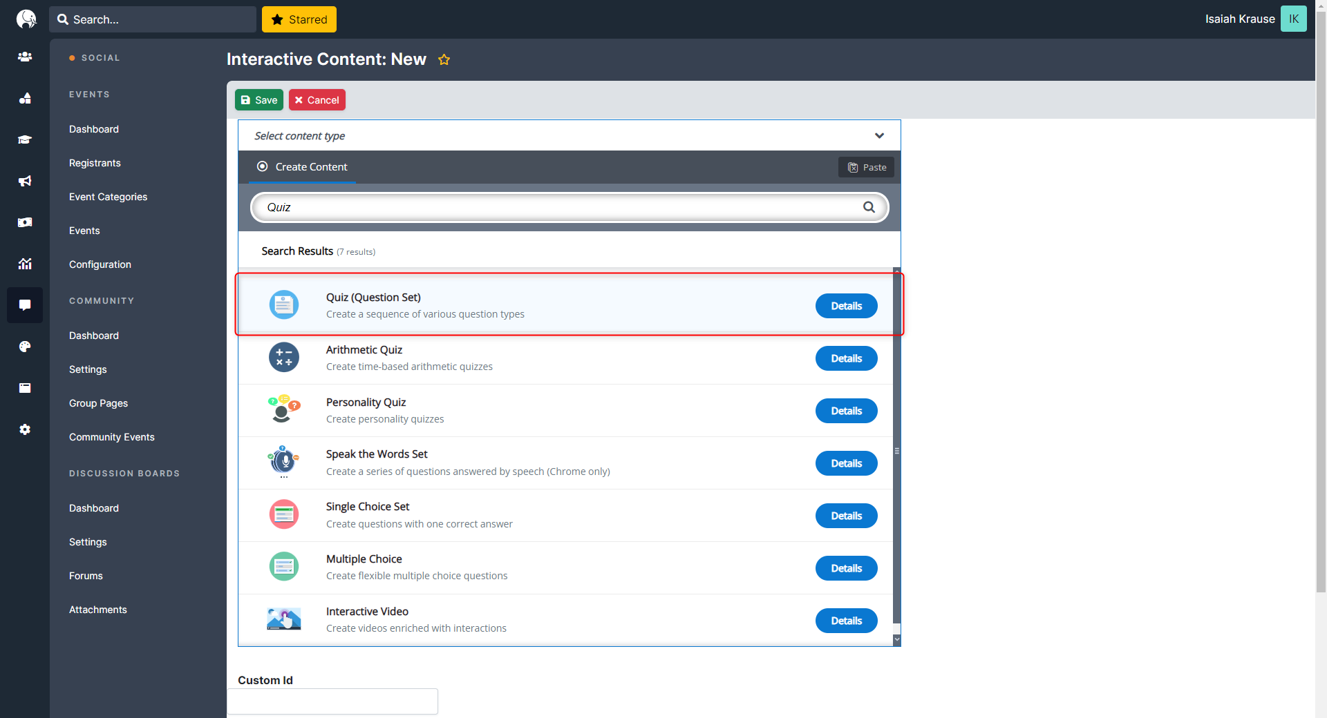Screen dimensions: 1327x718
Task: Click the Isaiah Krause user name
Action: [1240, 19]
